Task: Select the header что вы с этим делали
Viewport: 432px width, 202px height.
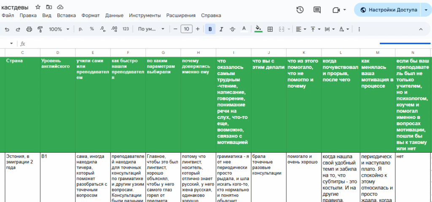Action: coord(269,105)
